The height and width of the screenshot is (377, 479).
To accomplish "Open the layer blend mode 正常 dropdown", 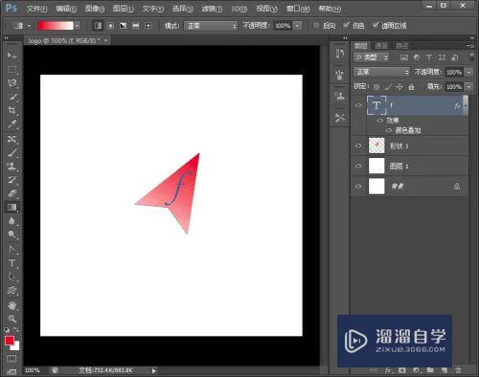I will coord(381,72).
